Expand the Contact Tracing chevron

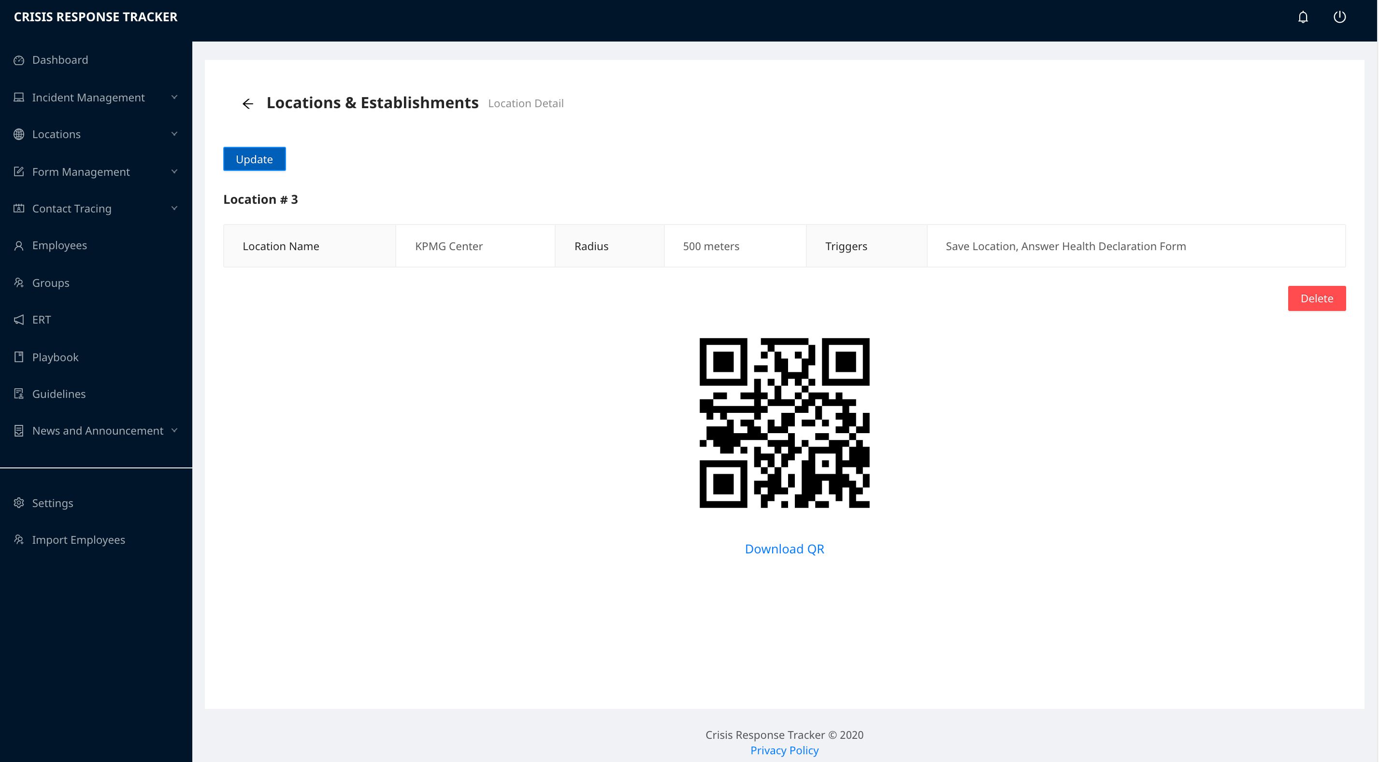click(x=174, y=208)
